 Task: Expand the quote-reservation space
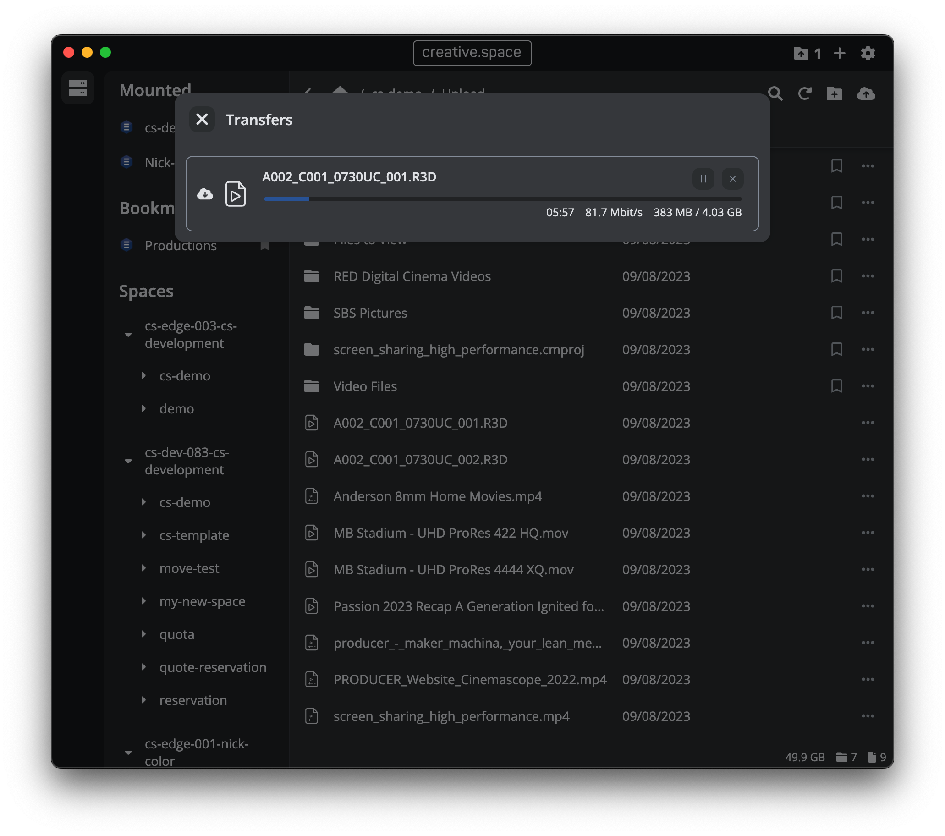point(144,667)
